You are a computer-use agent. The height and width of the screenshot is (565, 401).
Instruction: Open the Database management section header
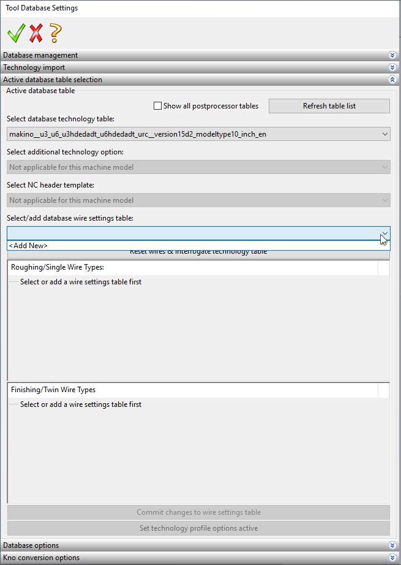(x=200, y=55)
